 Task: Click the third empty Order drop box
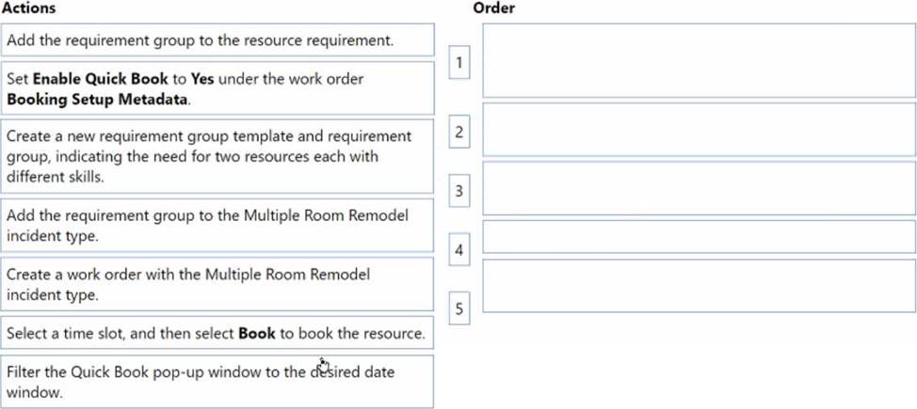pyautogui.click(x=699, y=188)
